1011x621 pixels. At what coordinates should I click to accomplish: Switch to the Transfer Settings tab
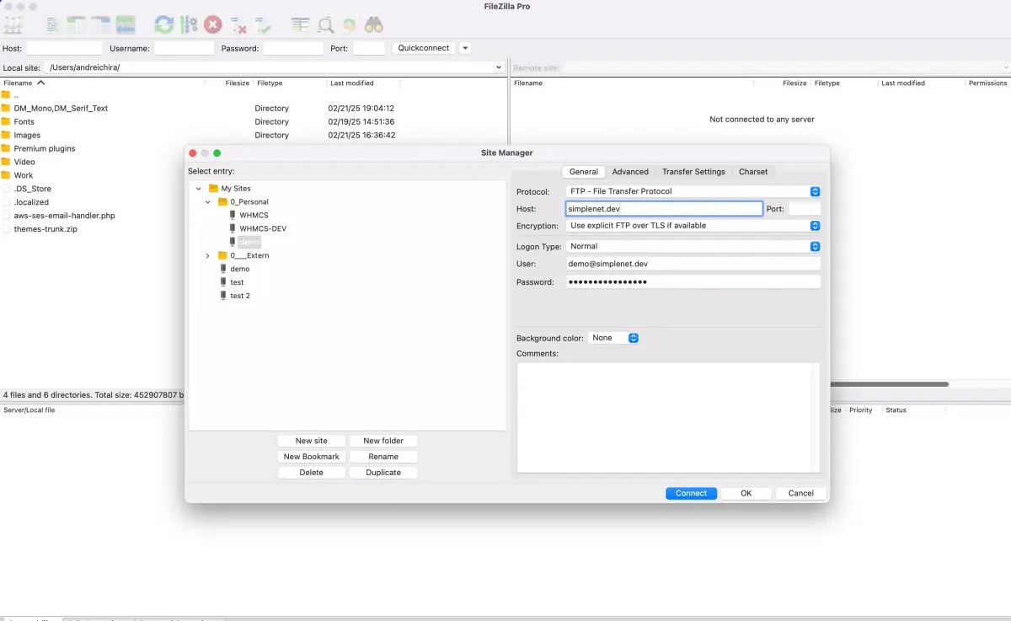[x=693, y=171]
